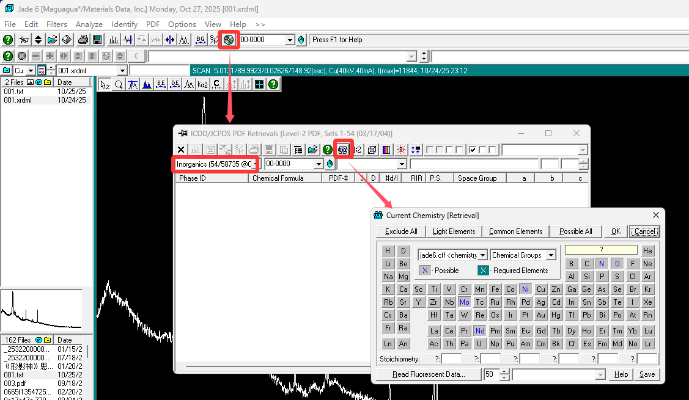Click the printer icon in the main toolbar

[83, 40]
